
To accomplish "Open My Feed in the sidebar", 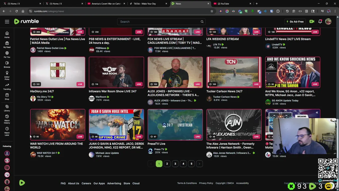I will click(7, 45).
